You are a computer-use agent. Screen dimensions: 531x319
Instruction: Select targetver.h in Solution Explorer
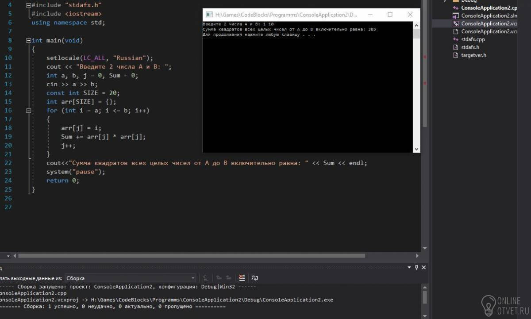coord(473,55)
